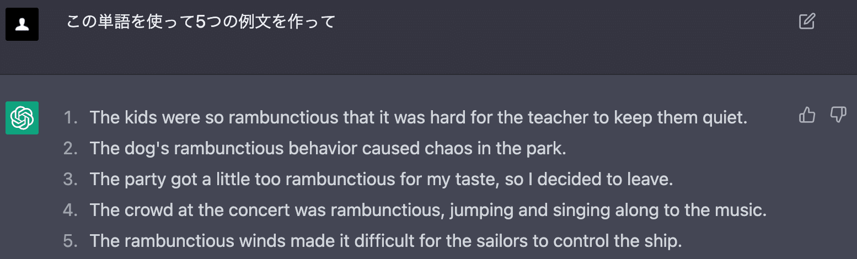Click the sentence about leaving the party

pyautogui.click(x=381, y=180)
